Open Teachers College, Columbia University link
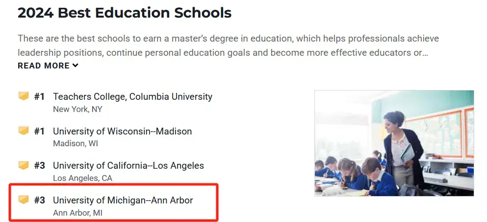Image resolution: width=487 pixels, height=222 pixels. tap(132, 97)
